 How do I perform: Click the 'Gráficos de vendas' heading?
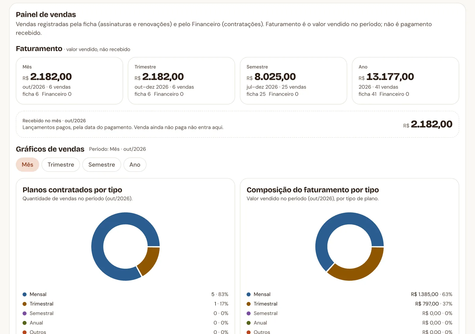pos(50,149)
